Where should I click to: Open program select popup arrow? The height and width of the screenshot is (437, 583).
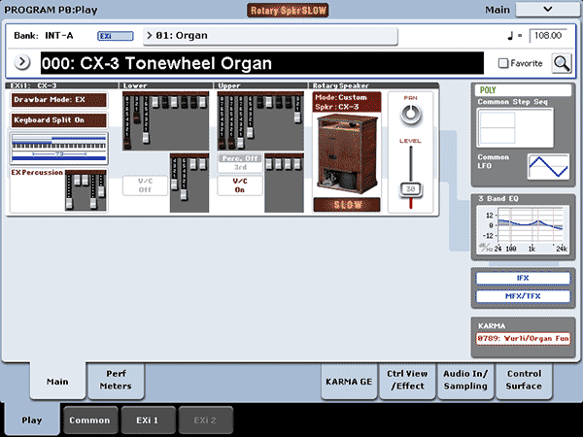22,63
